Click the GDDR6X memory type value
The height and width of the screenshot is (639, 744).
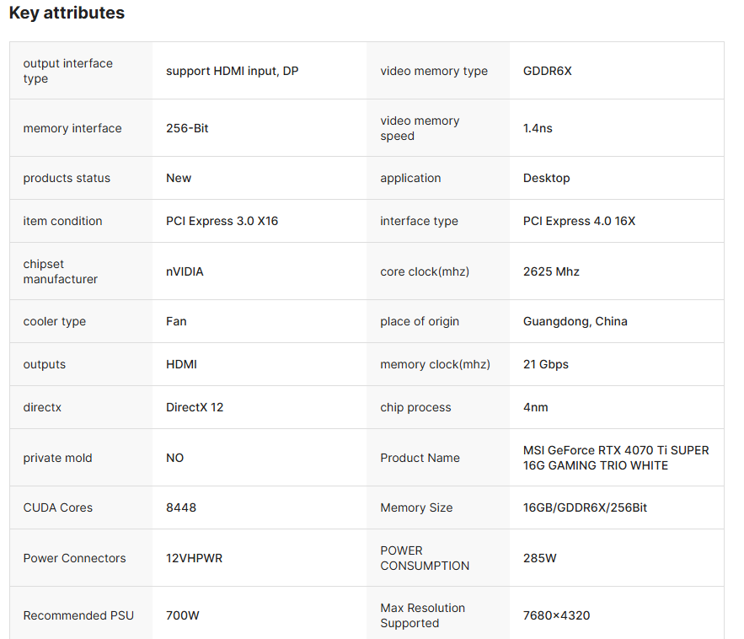(x=547, y=71)
